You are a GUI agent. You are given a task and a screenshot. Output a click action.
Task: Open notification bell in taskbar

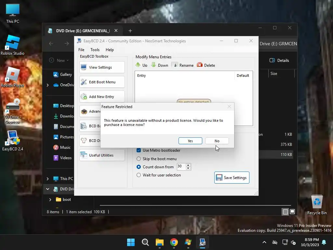coord(324,242)
